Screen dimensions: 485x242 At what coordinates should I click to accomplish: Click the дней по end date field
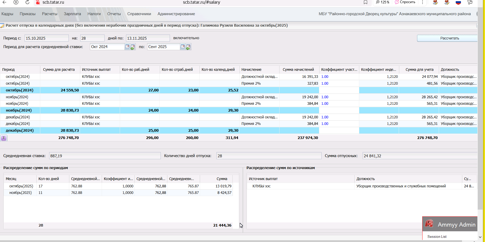click(147, 38)
